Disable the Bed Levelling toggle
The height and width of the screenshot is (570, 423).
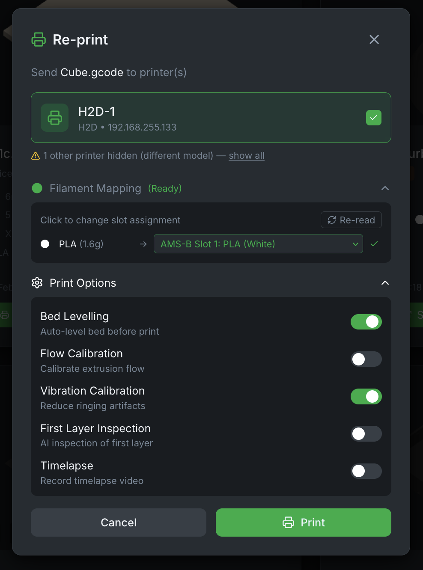tap(366, 322)
